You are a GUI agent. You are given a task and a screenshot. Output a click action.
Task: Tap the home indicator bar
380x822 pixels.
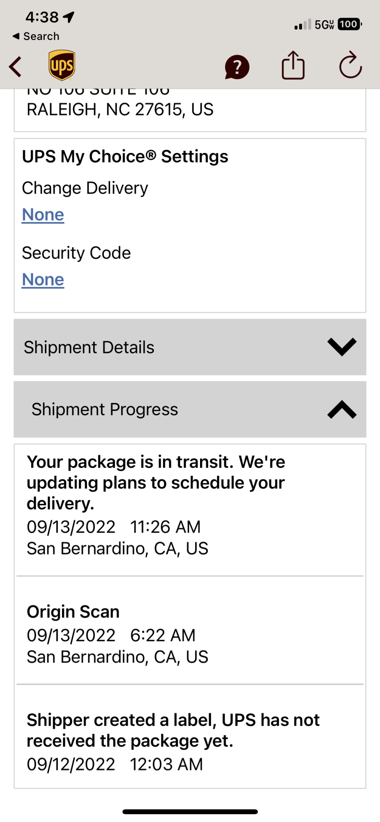pyautogui.click(x=190, y=812)
